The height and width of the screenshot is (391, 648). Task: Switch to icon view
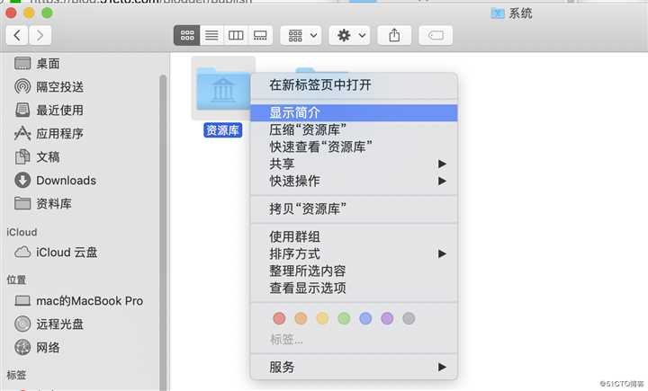(x=187, y=36)
